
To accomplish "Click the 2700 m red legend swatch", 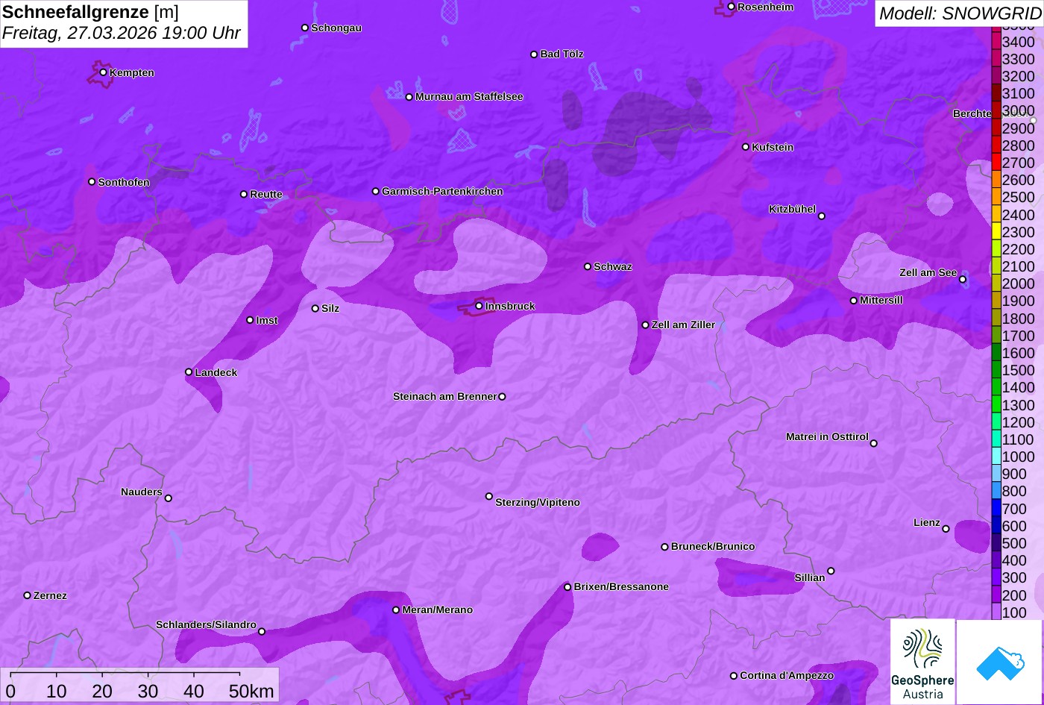I will [x=996, y=163].
